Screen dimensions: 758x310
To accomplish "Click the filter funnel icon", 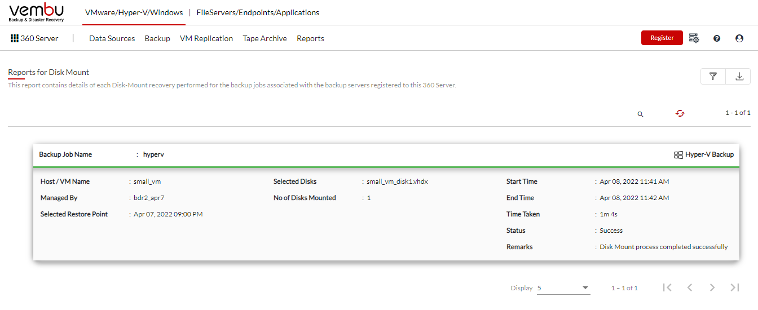I will 713,77.
